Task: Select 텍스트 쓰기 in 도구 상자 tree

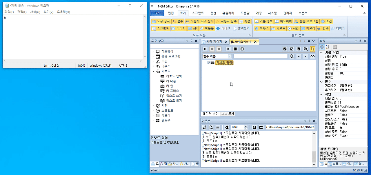Action: (174, 96)
